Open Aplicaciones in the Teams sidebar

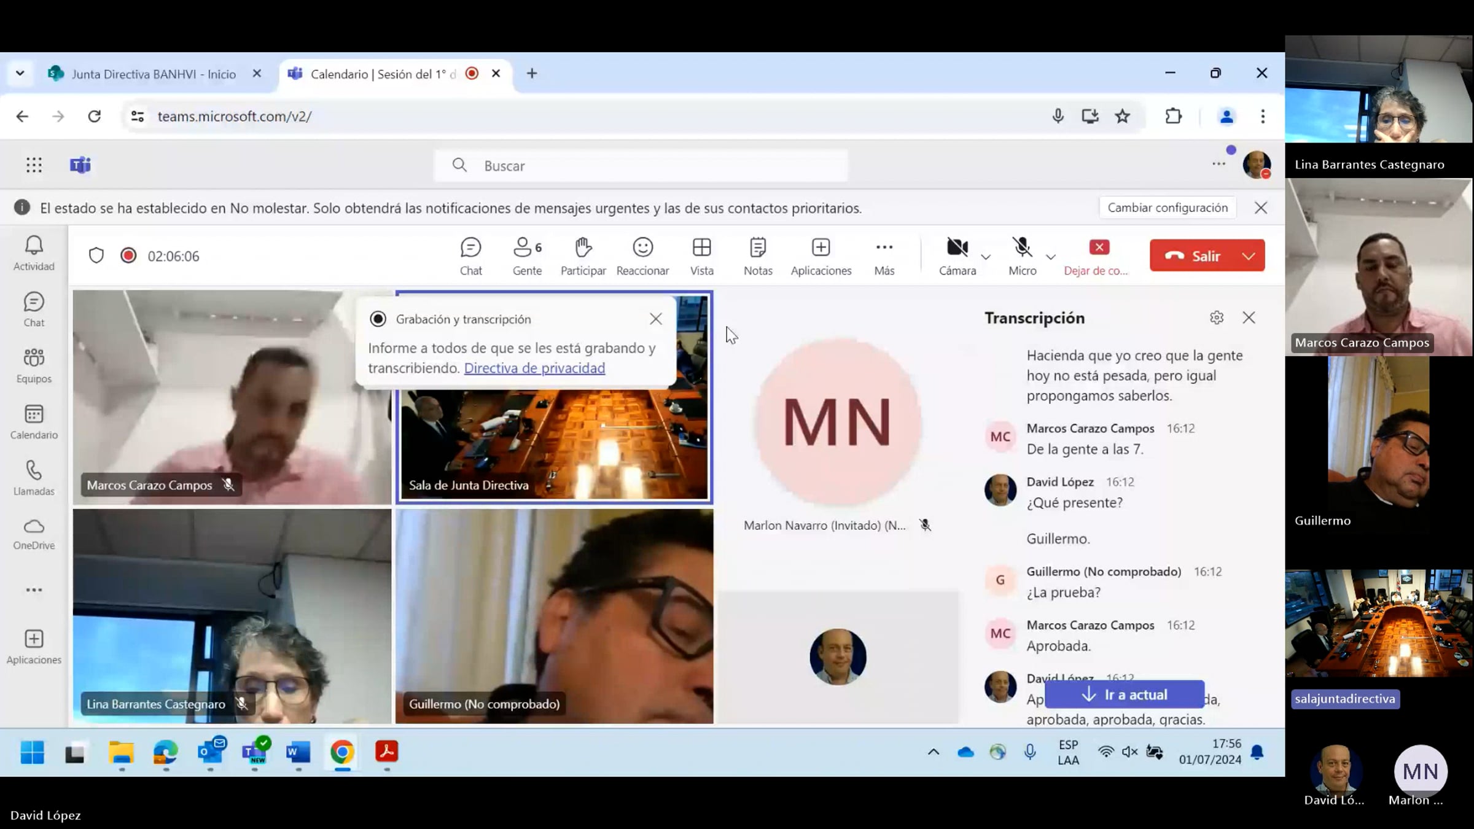pos(34,647)
